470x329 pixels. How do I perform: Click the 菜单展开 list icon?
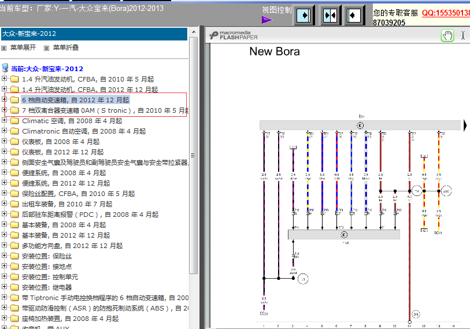[4, 48]
